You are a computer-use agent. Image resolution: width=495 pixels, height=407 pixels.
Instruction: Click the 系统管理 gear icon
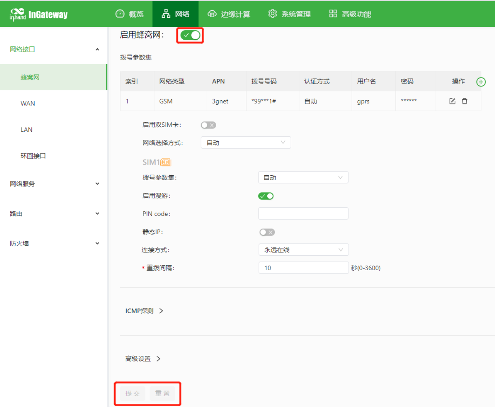tap(272, 14)
